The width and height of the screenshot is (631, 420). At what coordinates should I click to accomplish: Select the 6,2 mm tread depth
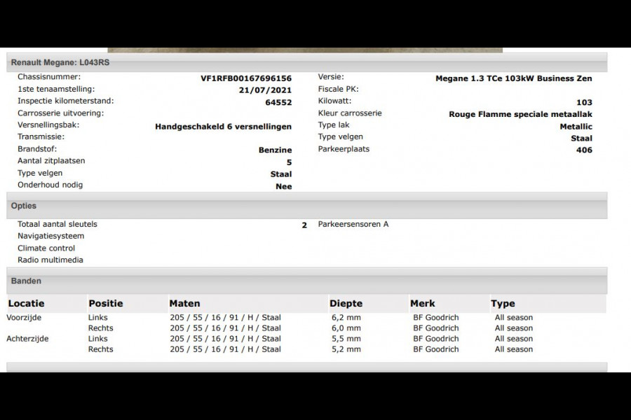(x=346, y=318)
